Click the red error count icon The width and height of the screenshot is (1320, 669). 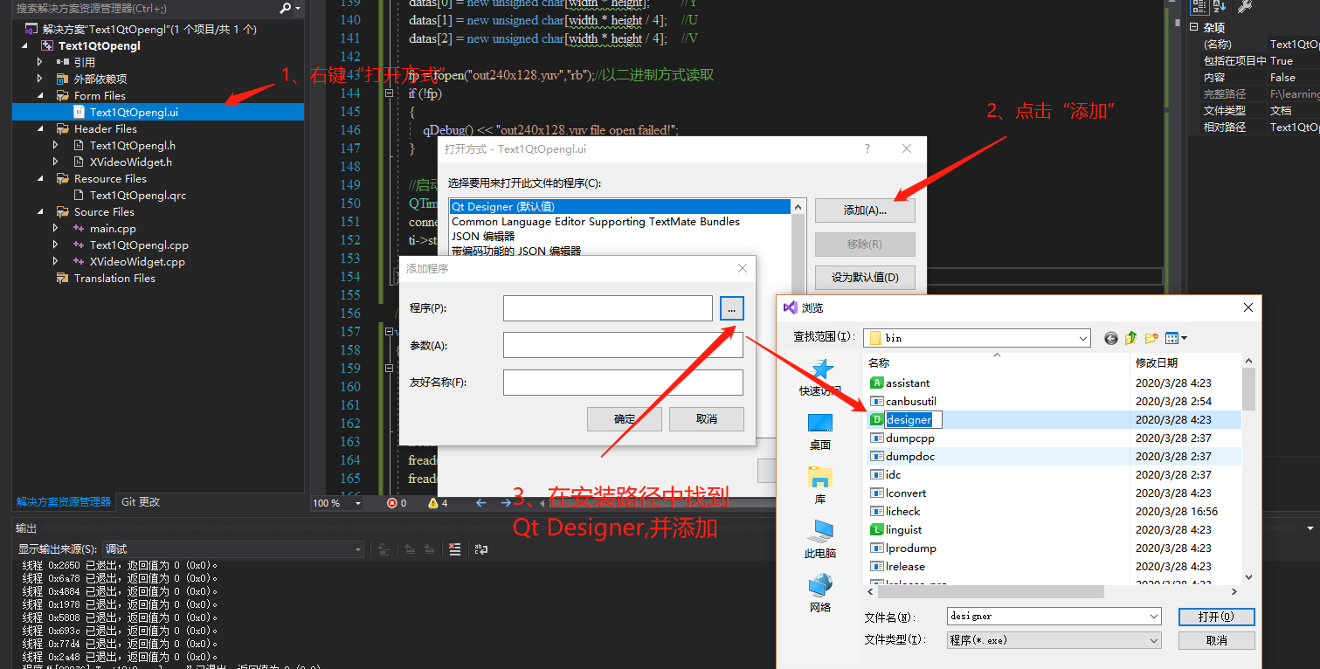(391, 503)
